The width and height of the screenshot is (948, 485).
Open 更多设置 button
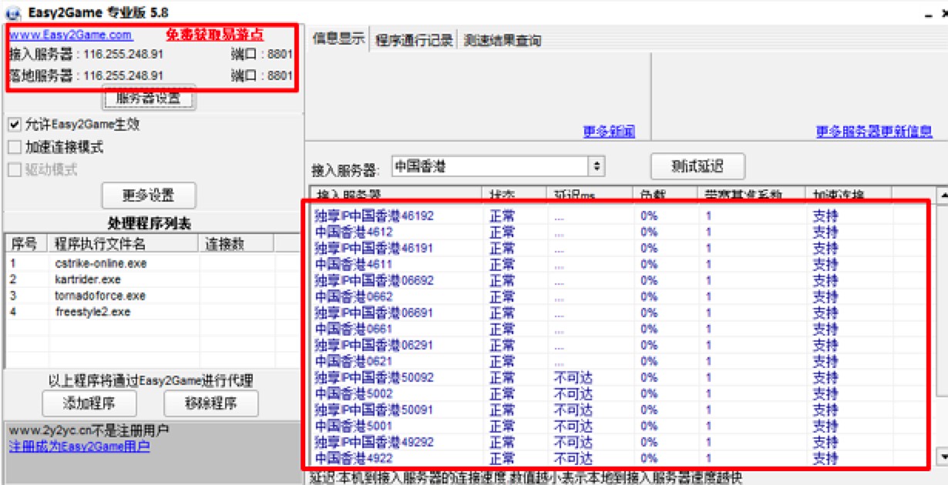click(x=149, y=195)
